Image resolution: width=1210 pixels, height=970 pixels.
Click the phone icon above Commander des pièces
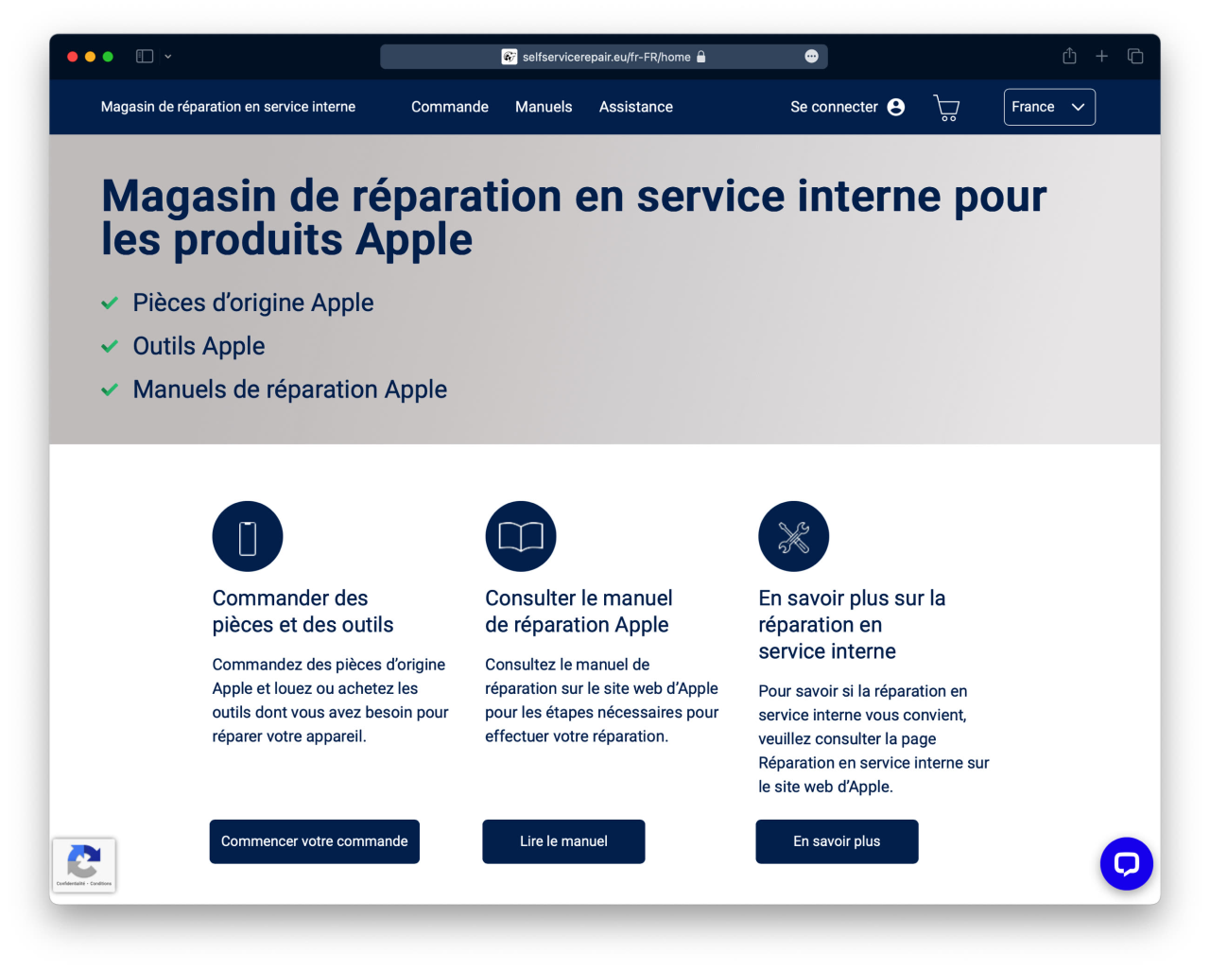248,536
